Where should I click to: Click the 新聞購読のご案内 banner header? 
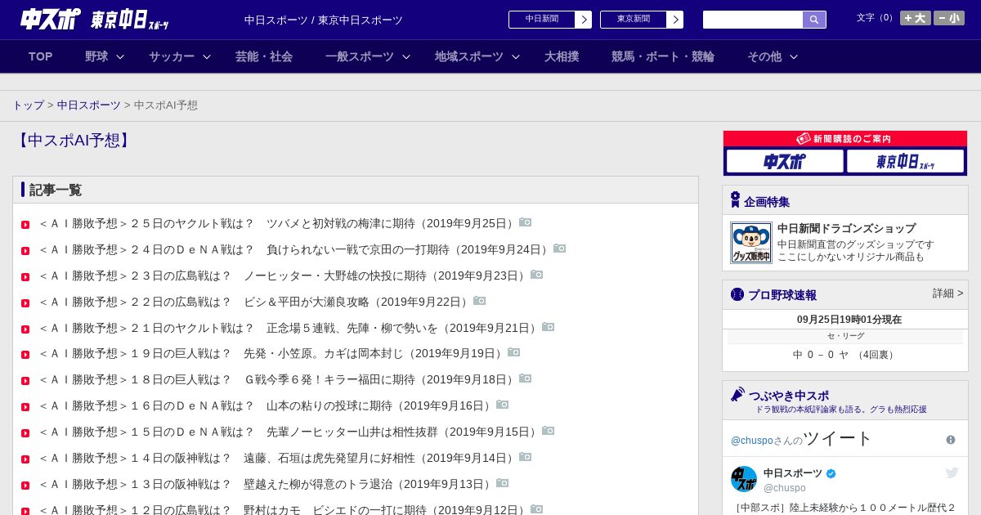[845, 139]
